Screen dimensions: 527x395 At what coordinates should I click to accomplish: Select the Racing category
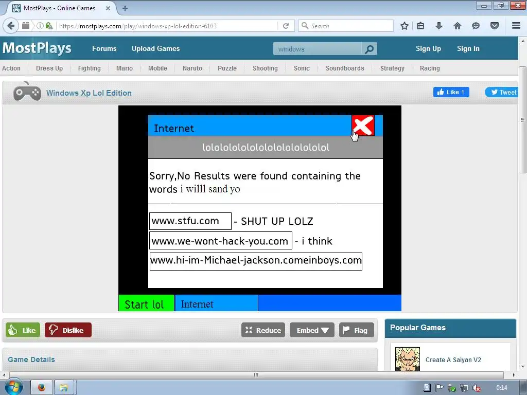pos(430,68)
